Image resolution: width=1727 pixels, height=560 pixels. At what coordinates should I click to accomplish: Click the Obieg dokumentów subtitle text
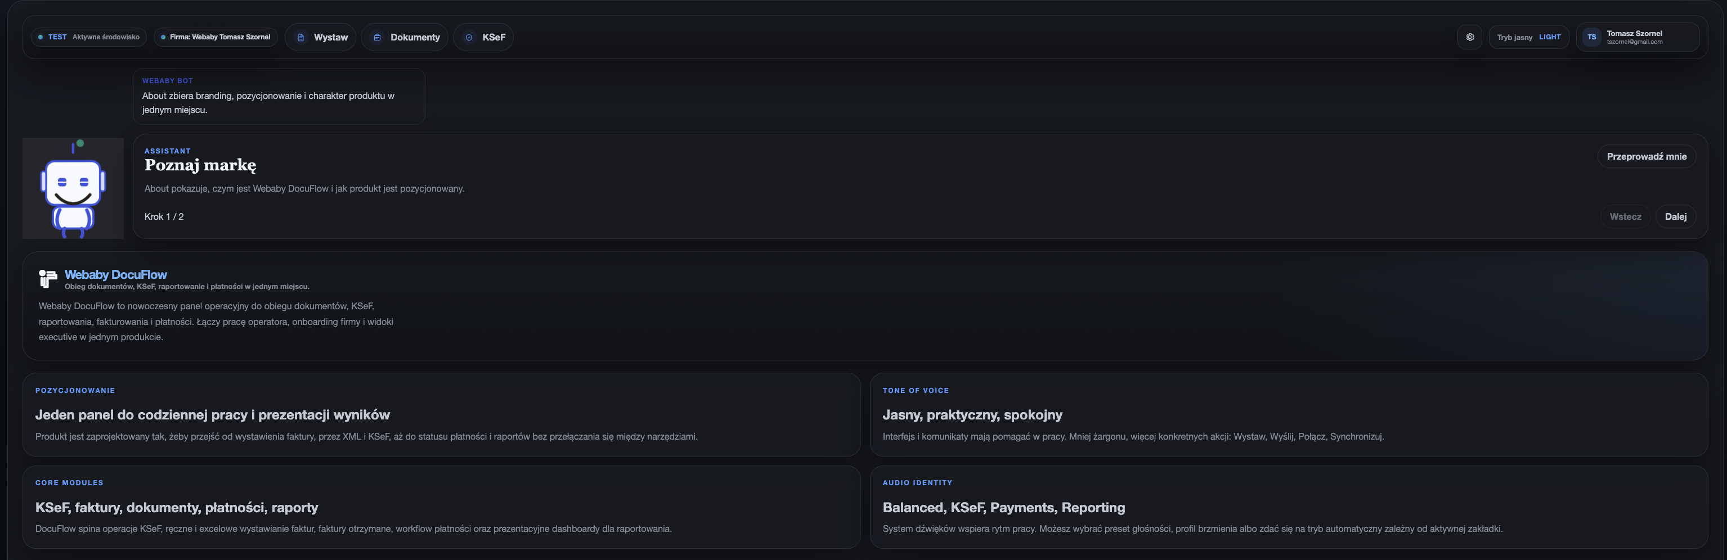click(x=187, y=287)
